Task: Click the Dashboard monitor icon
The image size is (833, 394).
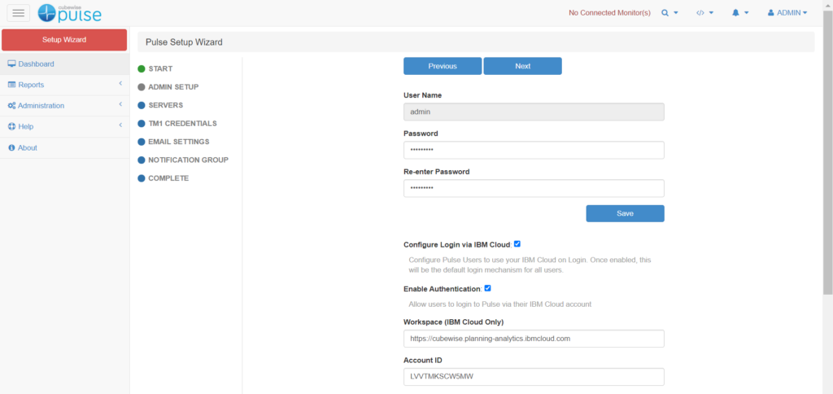Action: pos(11,63)
